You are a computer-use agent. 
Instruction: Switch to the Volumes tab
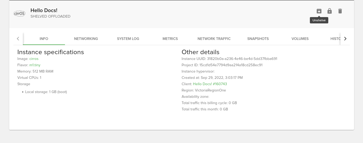(x=300, y=39)
